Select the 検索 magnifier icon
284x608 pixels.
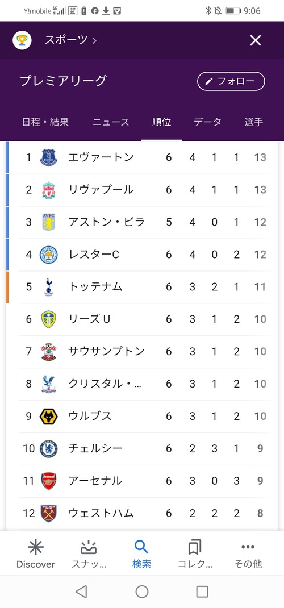point(141,547)
